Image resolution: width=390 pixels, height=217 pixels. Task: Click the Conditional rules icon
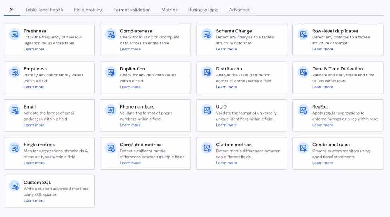click(303, 148)
